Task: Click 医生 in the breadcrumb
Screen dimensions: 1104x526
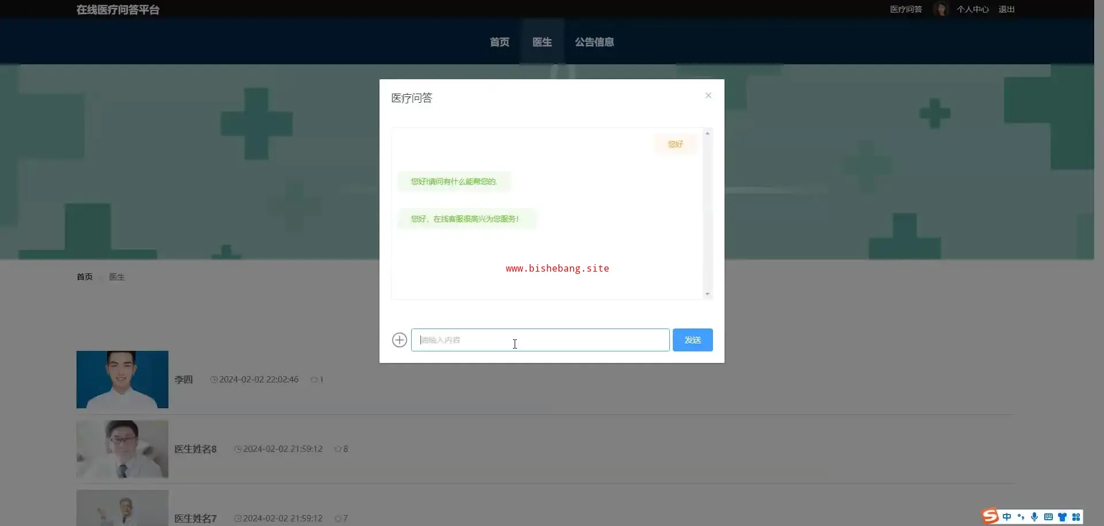Action: 117,277
